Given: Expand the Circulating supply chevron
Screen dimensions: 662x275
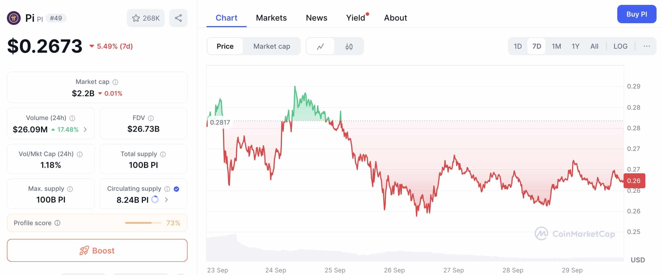Looking at the screenshot, I should coord(166,200).
